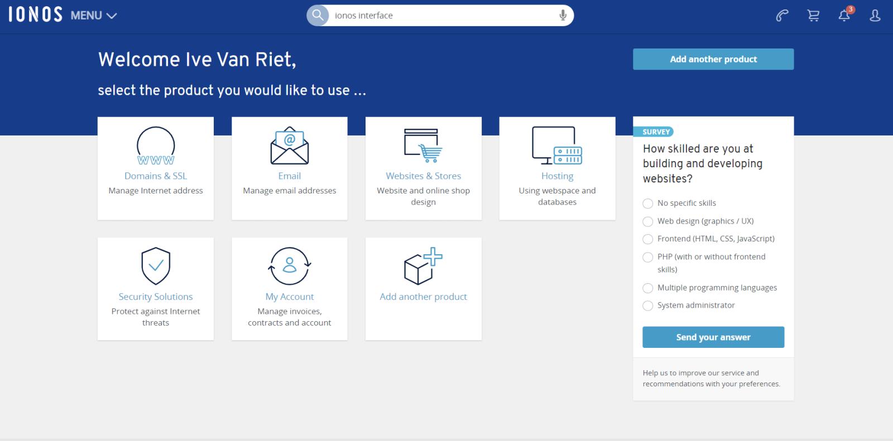Click the phone contact icon in header
893x441 pixels.
click(x=782, y=16)
